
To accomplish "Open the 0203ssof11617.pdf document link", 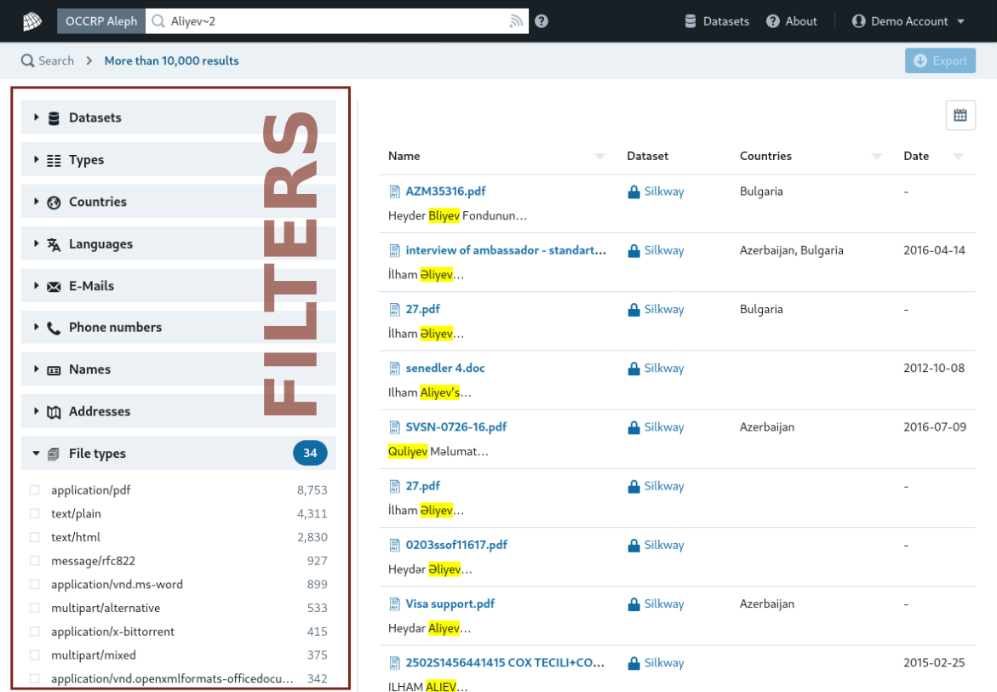I will [x=456, y=545].
